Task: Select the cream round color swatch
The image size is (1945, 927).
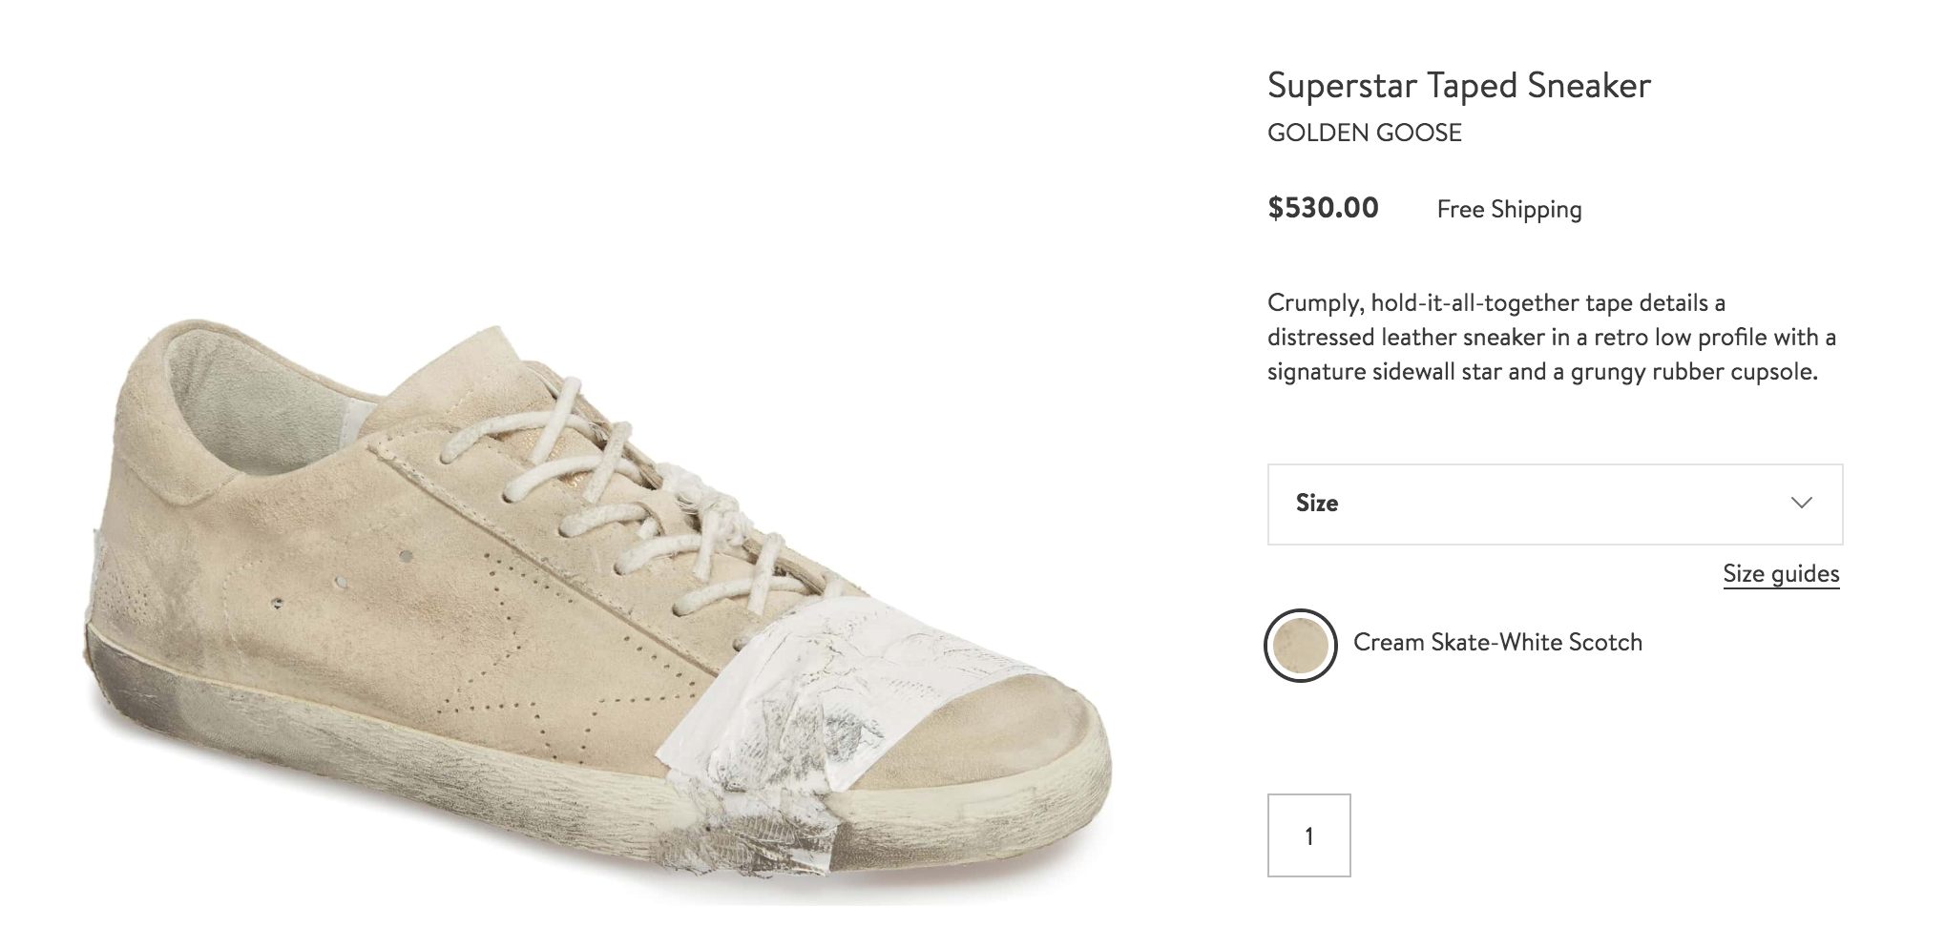Action: (1299, 645)
